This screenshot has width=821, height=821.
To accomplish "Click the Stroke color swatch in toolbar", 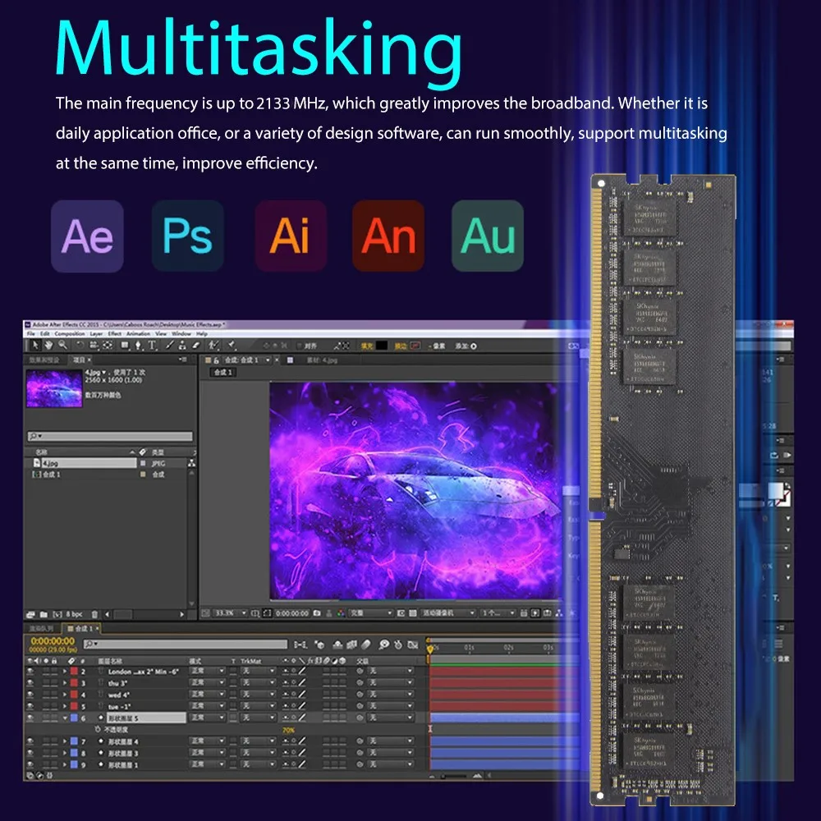I will [x=415, y=346].
